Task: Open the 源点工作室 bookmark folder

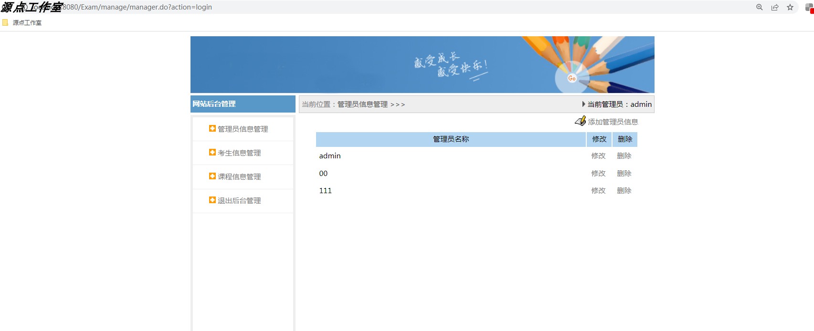Action: click(x=22, y=22)
